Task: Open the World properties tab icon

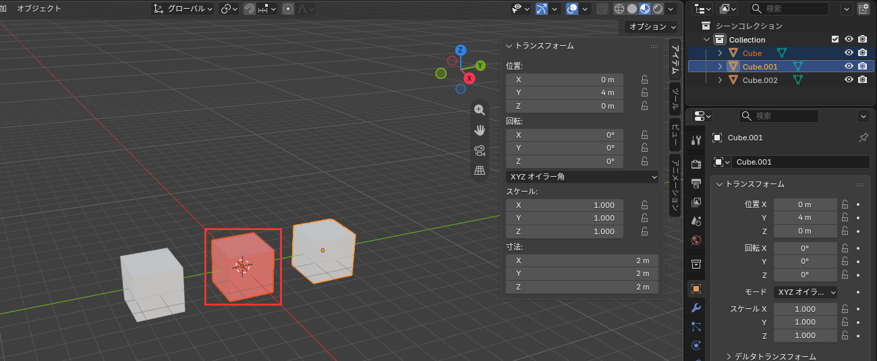Action: [696, 240]
